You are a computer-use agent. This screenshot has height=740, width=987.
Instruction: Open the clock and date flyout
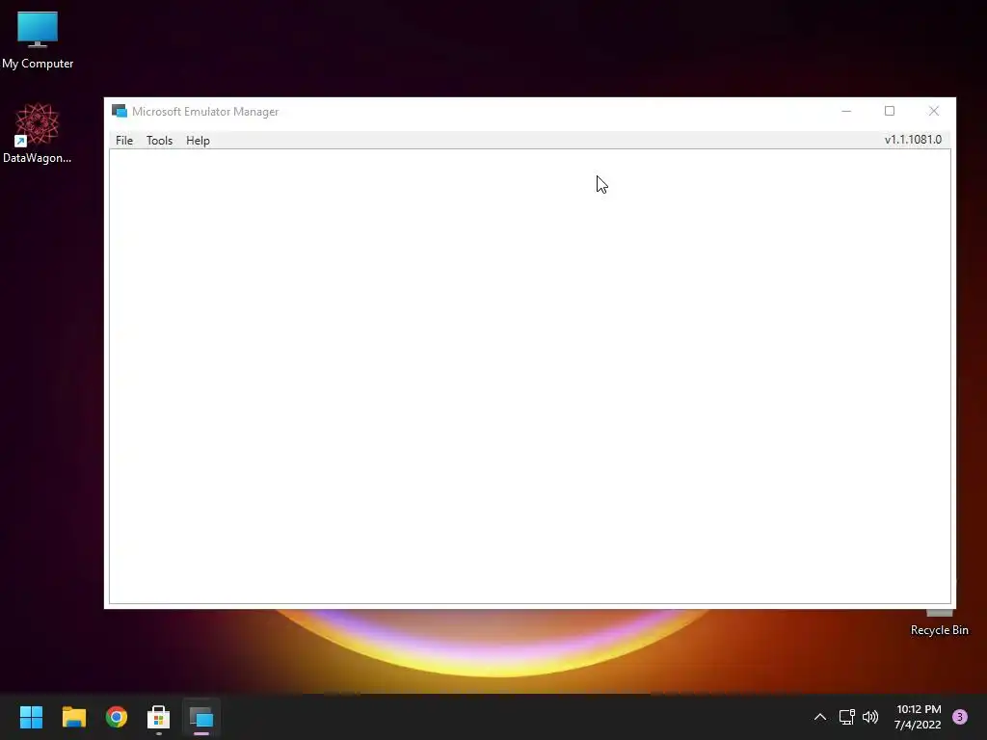tap(918, 717)
